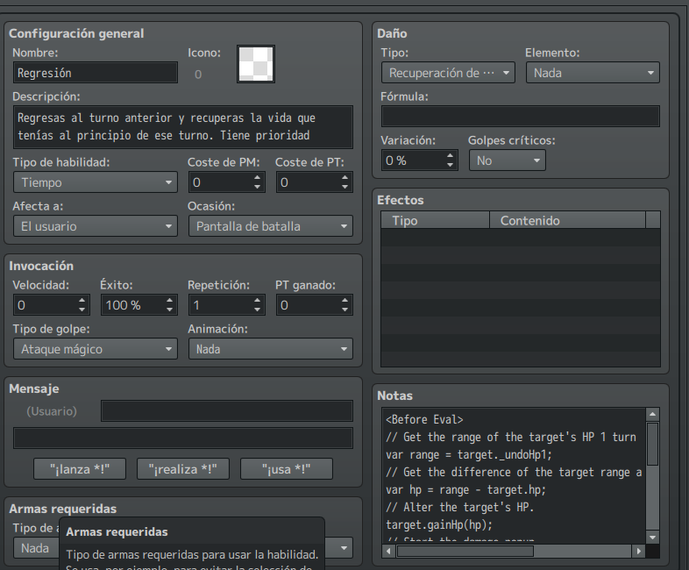Insert the "¡usa *!" message template
Image resolution: width=689 pixels, height=570 pixels.
286,469
